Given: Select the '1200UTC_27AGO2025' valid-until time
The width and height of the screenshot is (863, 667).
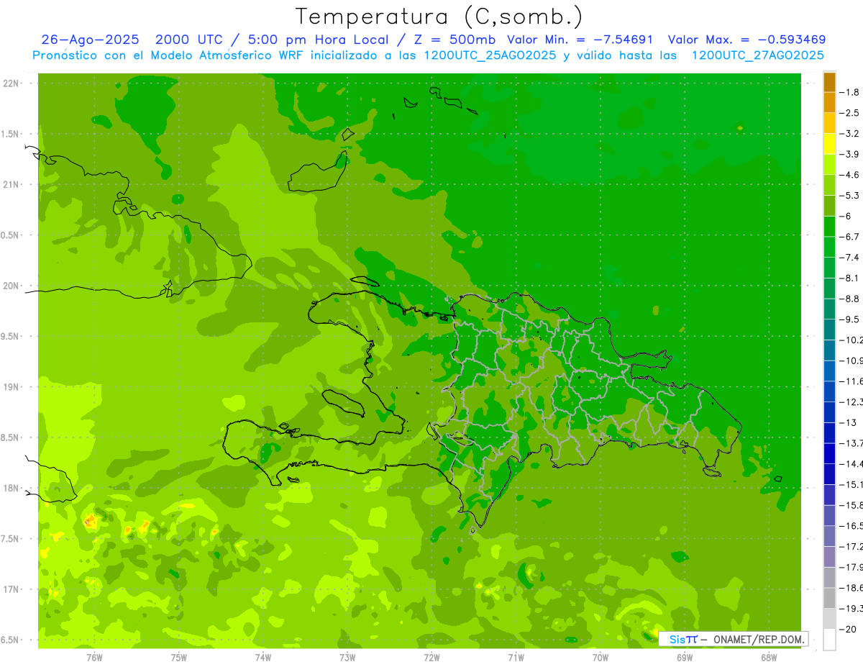Looking at the screenshot, I should click(757, 55).
